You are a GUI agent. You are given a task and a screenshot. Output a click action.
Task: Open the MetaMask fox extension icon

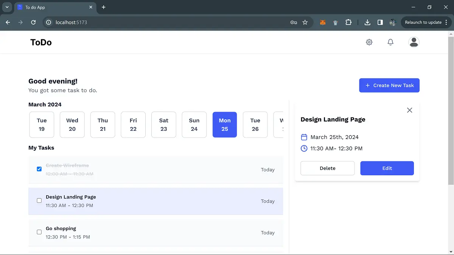click(x=322, y=22)
